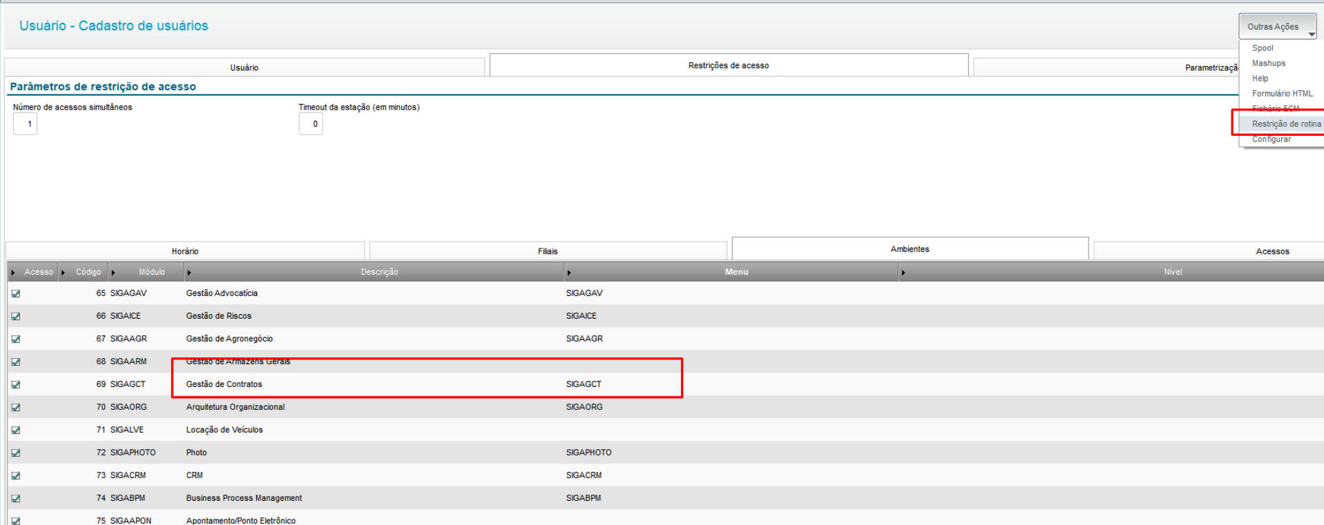Select the CRM description cell
1324x525 pixels.
[194, 475]
